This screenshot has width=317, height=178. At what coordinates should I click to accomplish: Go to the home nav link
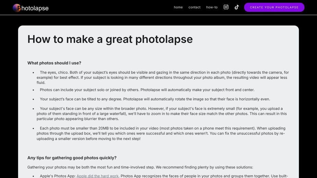(178, 7)
